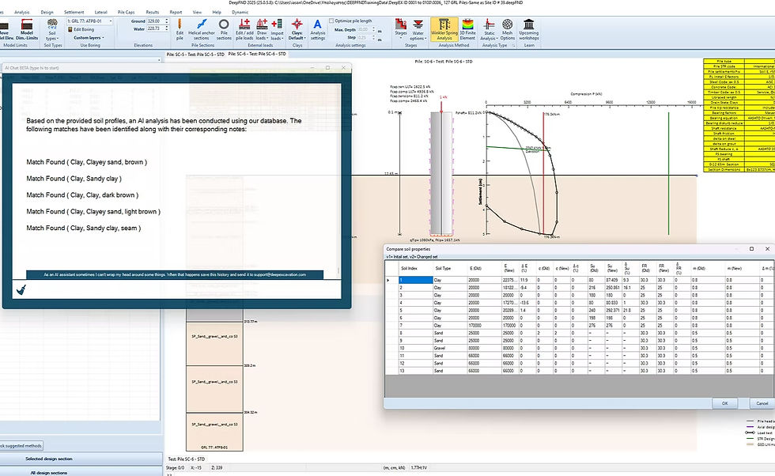
Task: Open Helical anchor sections
Action: (201, 29)
